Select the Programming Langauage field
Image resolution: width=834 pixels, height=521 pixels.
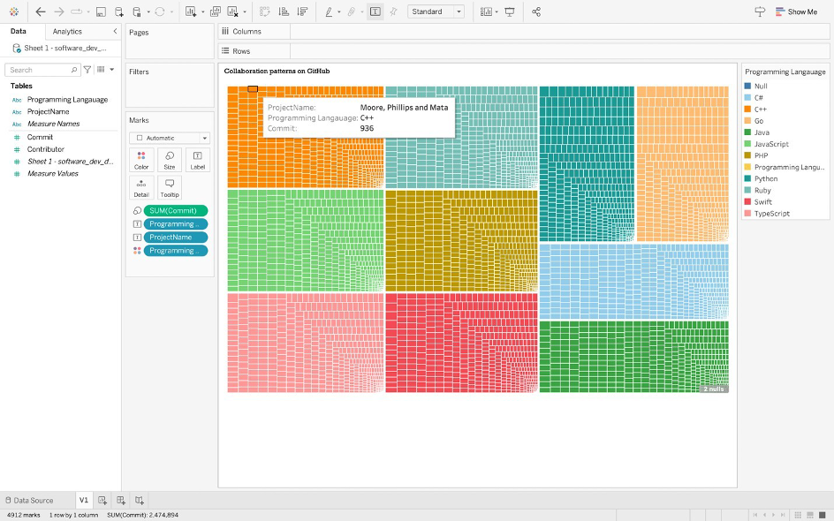click(x=67, y=100)
